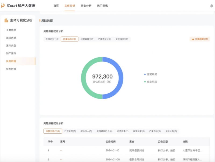
Task: Click the 案号 column header
Action: (x=63, y=142)
